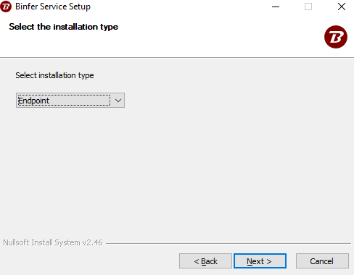Click the Back button
The width and height of the screenshot is (354, 275).
pyautogui.click(x=205, y=261)
